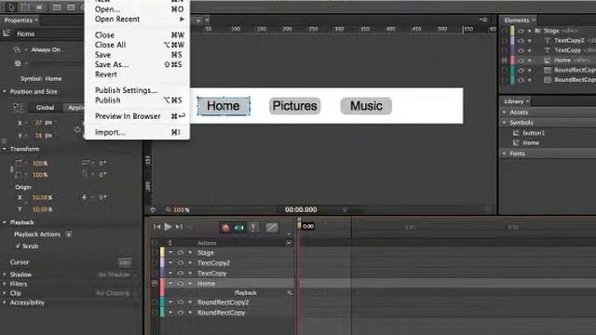
Task: Add a playback action with plus icon
Action: (69, 234)
